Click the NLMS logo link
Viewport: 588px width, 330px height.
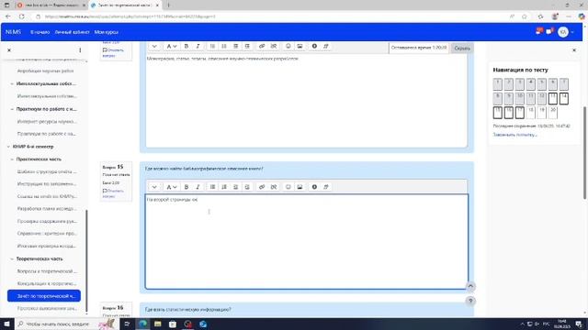pos(13,32)
